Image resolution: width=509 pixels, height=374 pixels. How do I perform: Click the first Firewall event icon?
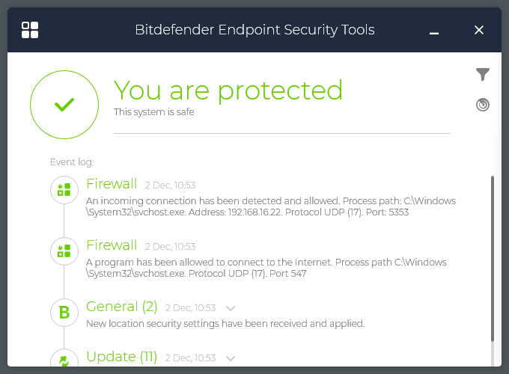click(64, 190)
